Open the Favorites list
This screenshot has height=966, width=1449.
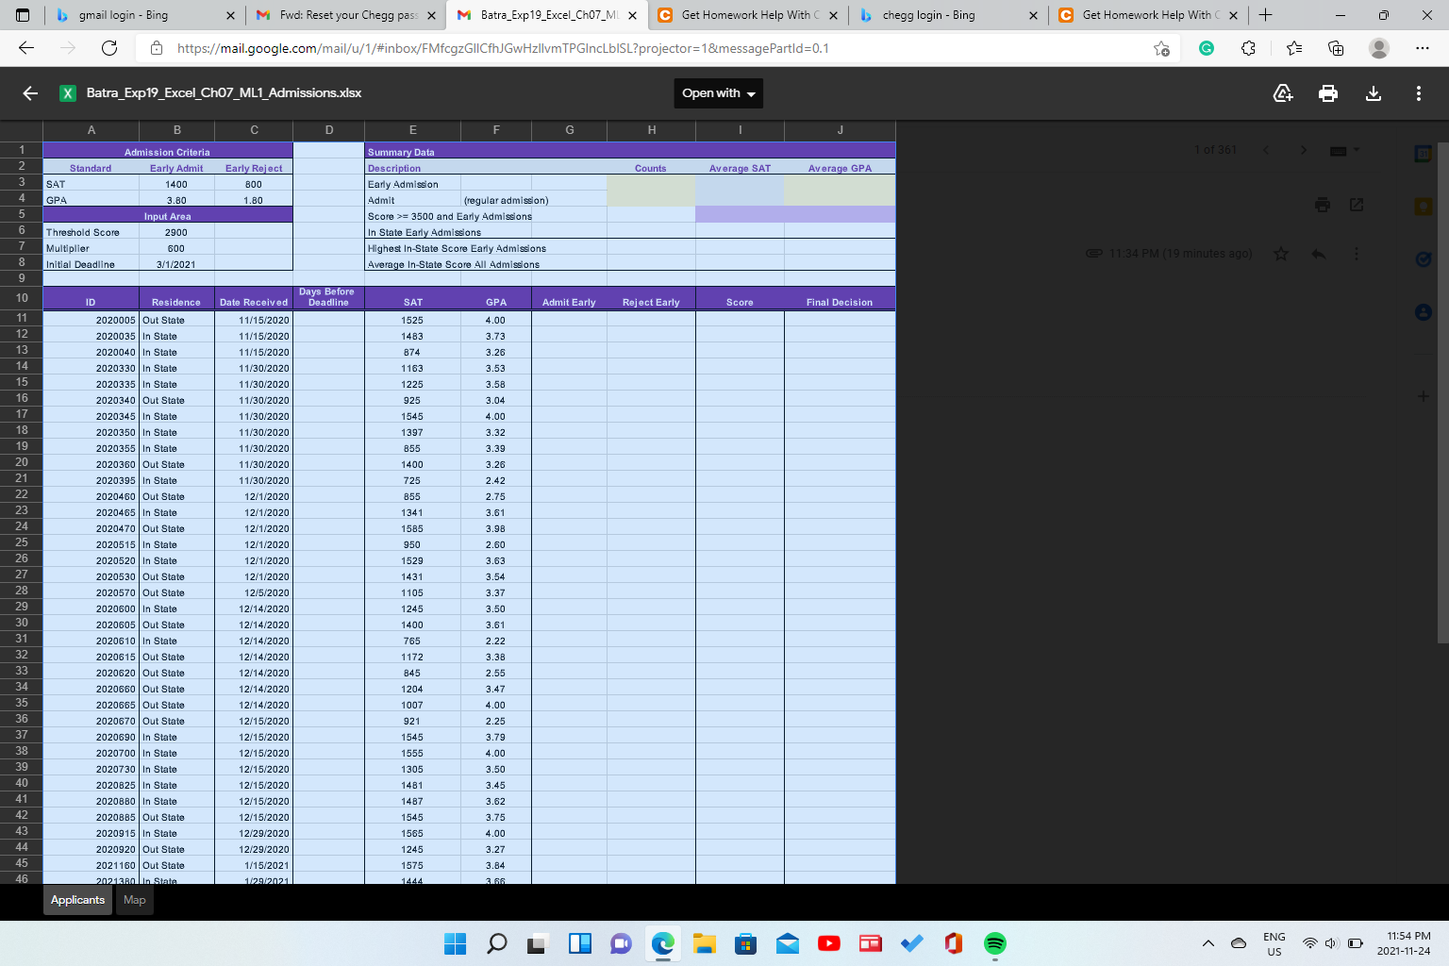(1294, 48)
